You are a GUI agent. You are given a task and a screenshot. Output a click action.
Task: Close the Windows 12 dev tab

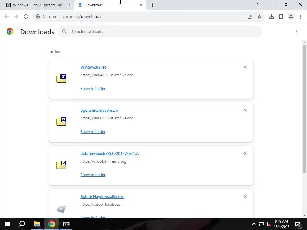70,5
